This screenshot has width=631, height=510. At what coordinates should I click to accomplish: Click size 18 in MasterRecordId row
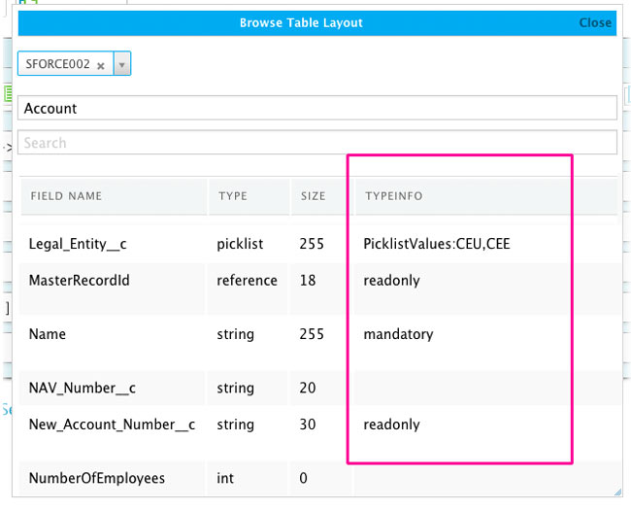click(308, 281)
